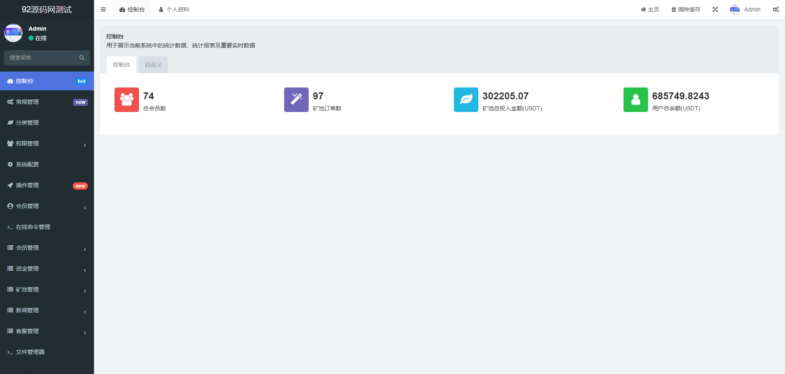Select the 控制台 panel tab

[x=121, y=65]
